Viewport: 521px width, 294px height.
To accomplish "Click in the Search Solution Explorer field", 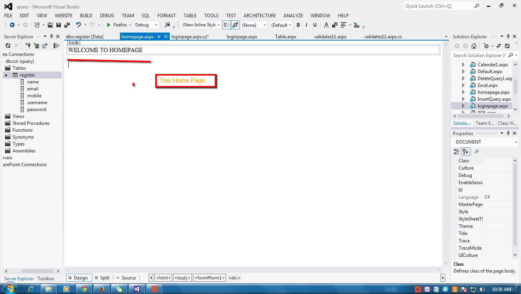I will [480, 55].
